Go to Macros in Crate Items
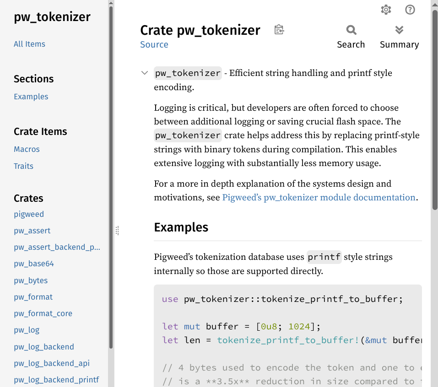This screenshot has height=387, width=438. pyautogui.click(x=27, y=149)
